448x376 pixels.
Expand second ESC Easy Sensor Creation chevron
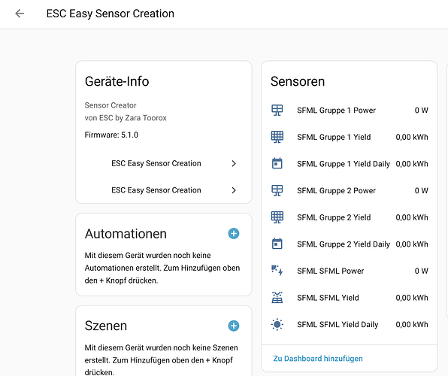pyautogui.click(x=234, y=190)
